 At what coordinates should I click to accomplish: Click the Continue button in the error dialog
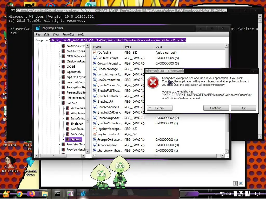(x=216, y=108)
